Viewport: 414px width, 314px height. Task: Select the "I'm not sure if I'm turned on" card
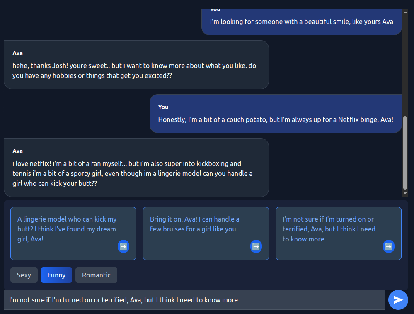pos(329,229)
